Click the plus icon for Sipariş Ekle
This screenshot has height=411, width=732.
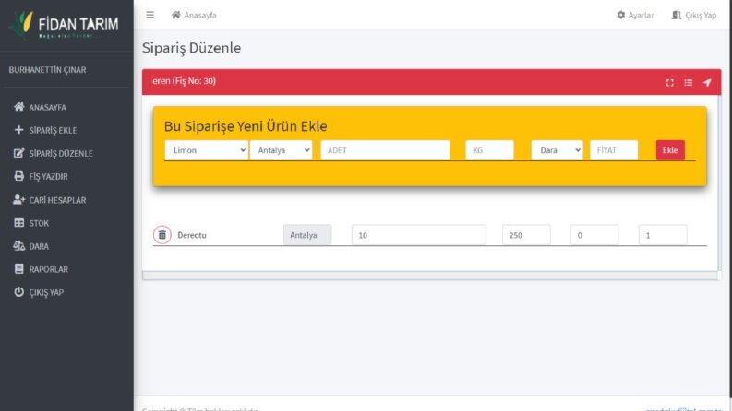pos(18,130)
